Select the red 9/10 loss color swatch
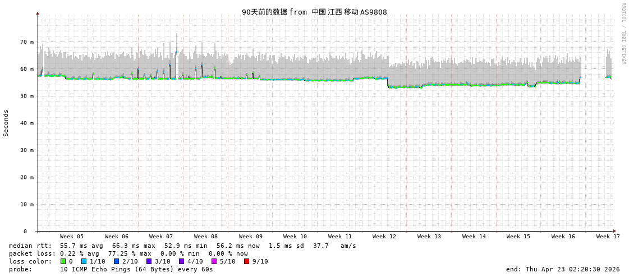Screen dimensions: 629x277 pyautogui.click(x=247, y=261)
